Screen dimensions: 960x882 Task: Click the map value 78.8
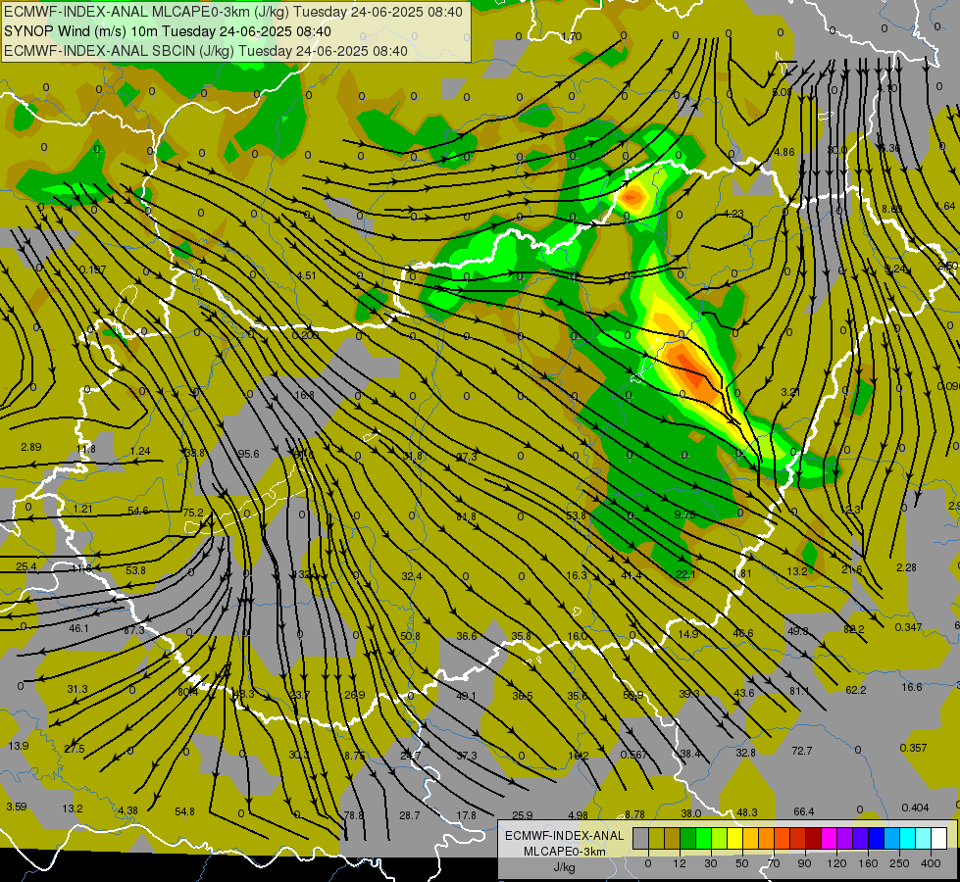pyautogui.click(x=354, y=815)
